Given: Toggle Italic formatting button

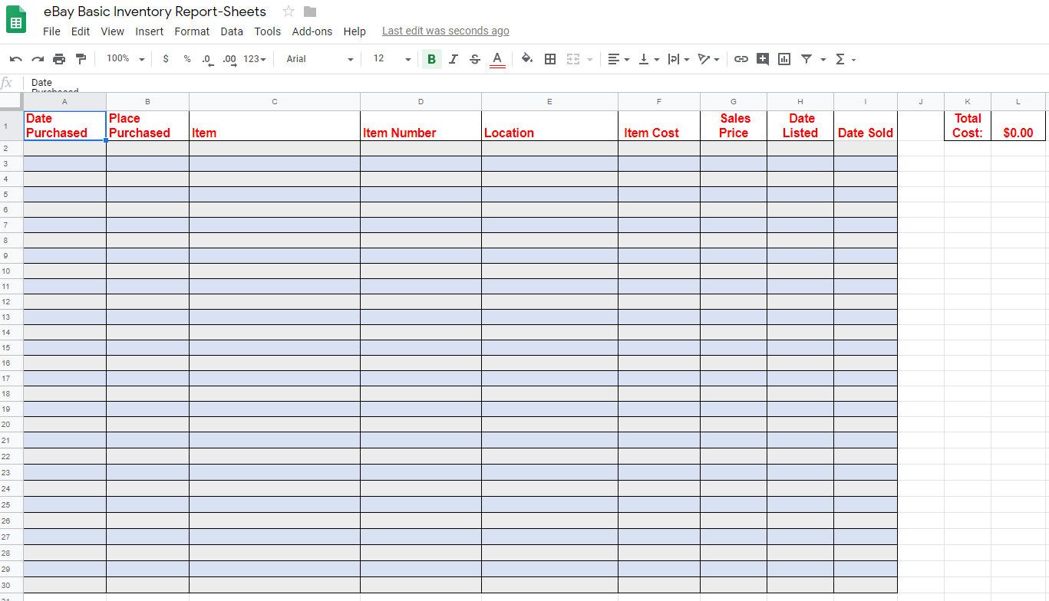Looking at the screenshot, I should (x=454, y=59).
